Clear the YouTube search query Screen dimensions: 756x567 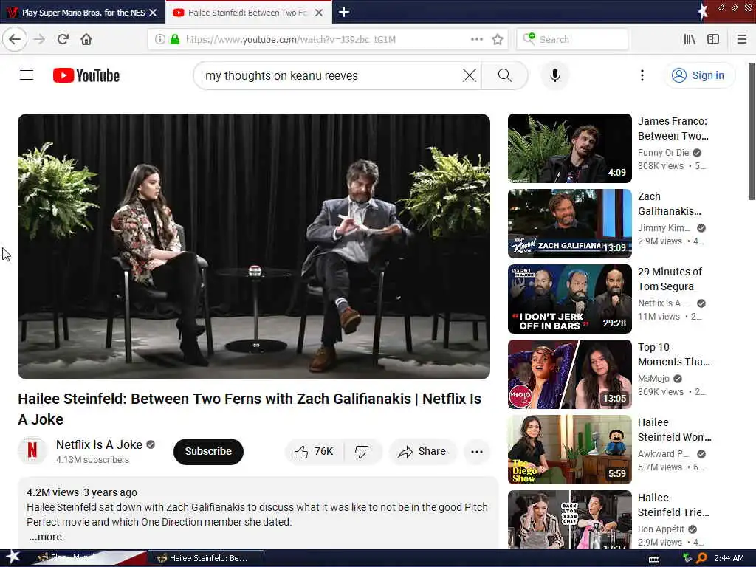coord(469,75)
